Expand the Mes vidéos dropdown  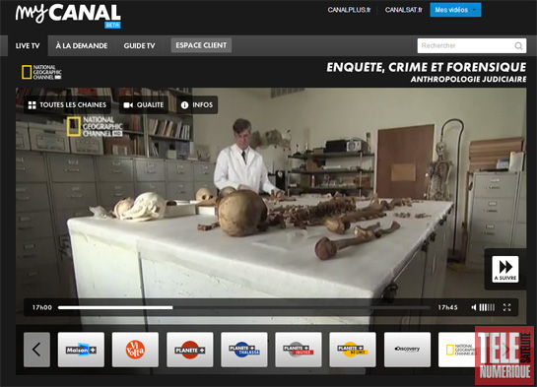(455, 10)
